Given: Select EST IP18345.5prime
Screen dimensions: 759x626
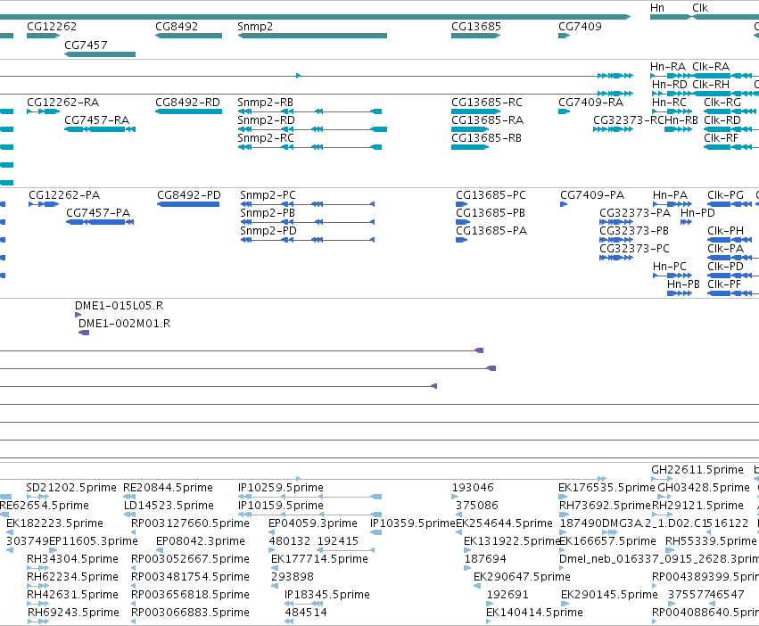Looking at the screenshot, I should (x=327, y=595).
